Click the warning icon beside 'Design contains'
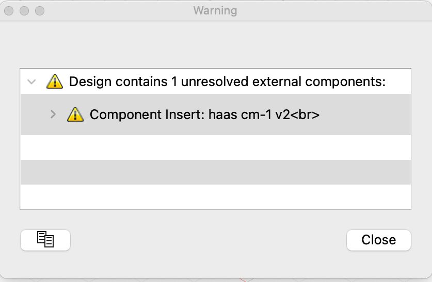432x282 pixels. coord(54,81)
